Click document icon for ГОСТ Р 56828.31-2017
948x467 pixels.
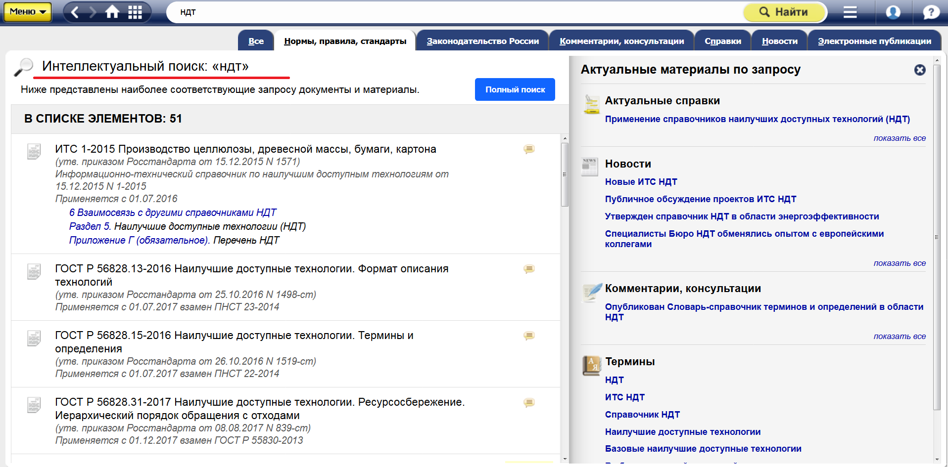pos(34,405)
